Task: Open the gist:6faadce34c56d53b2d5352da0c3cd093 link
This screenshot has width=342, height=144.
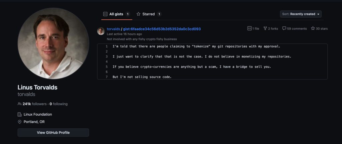Action: 162,29
